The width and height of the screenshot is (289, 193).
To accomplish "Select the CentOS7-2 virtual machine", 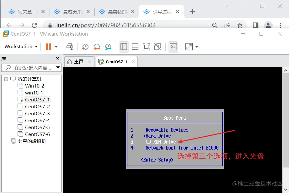I will (37, 106).
